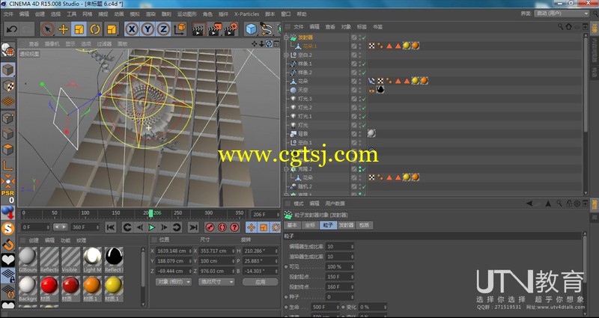Click Object Manager search magnifier icon

[x=560, y=27]
